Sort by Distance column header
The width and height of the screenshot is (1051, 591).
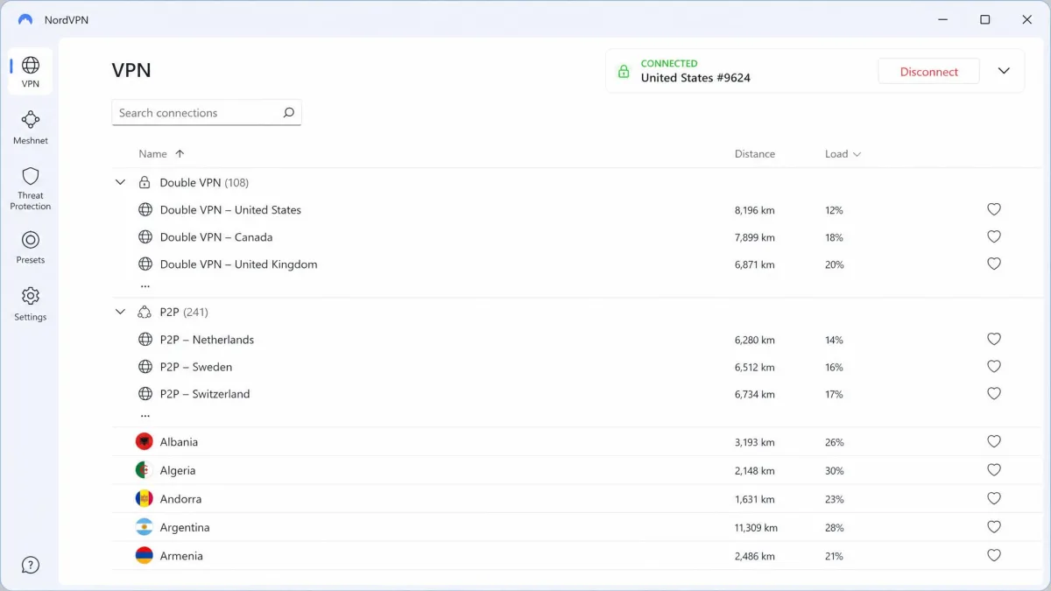click(755, 153)
